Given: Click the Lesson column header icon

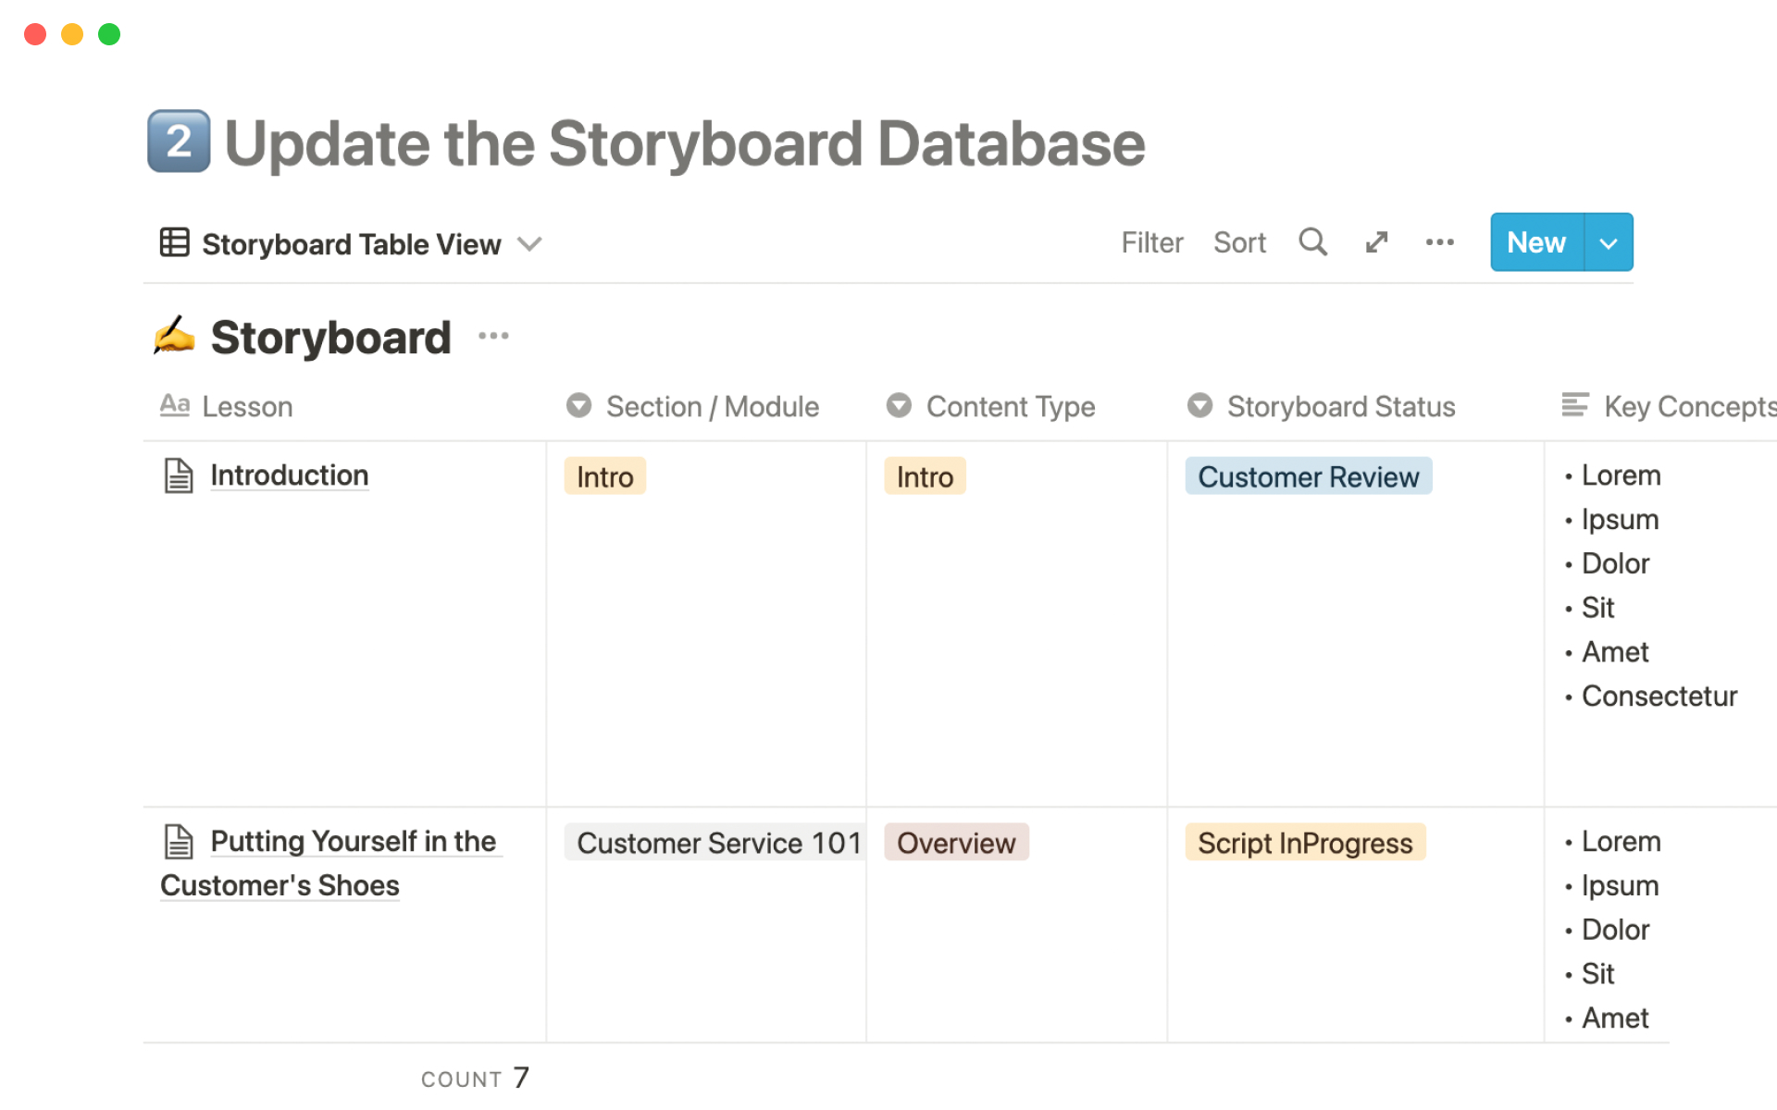Looking at the screenshot, I should (x=175, y=404).
